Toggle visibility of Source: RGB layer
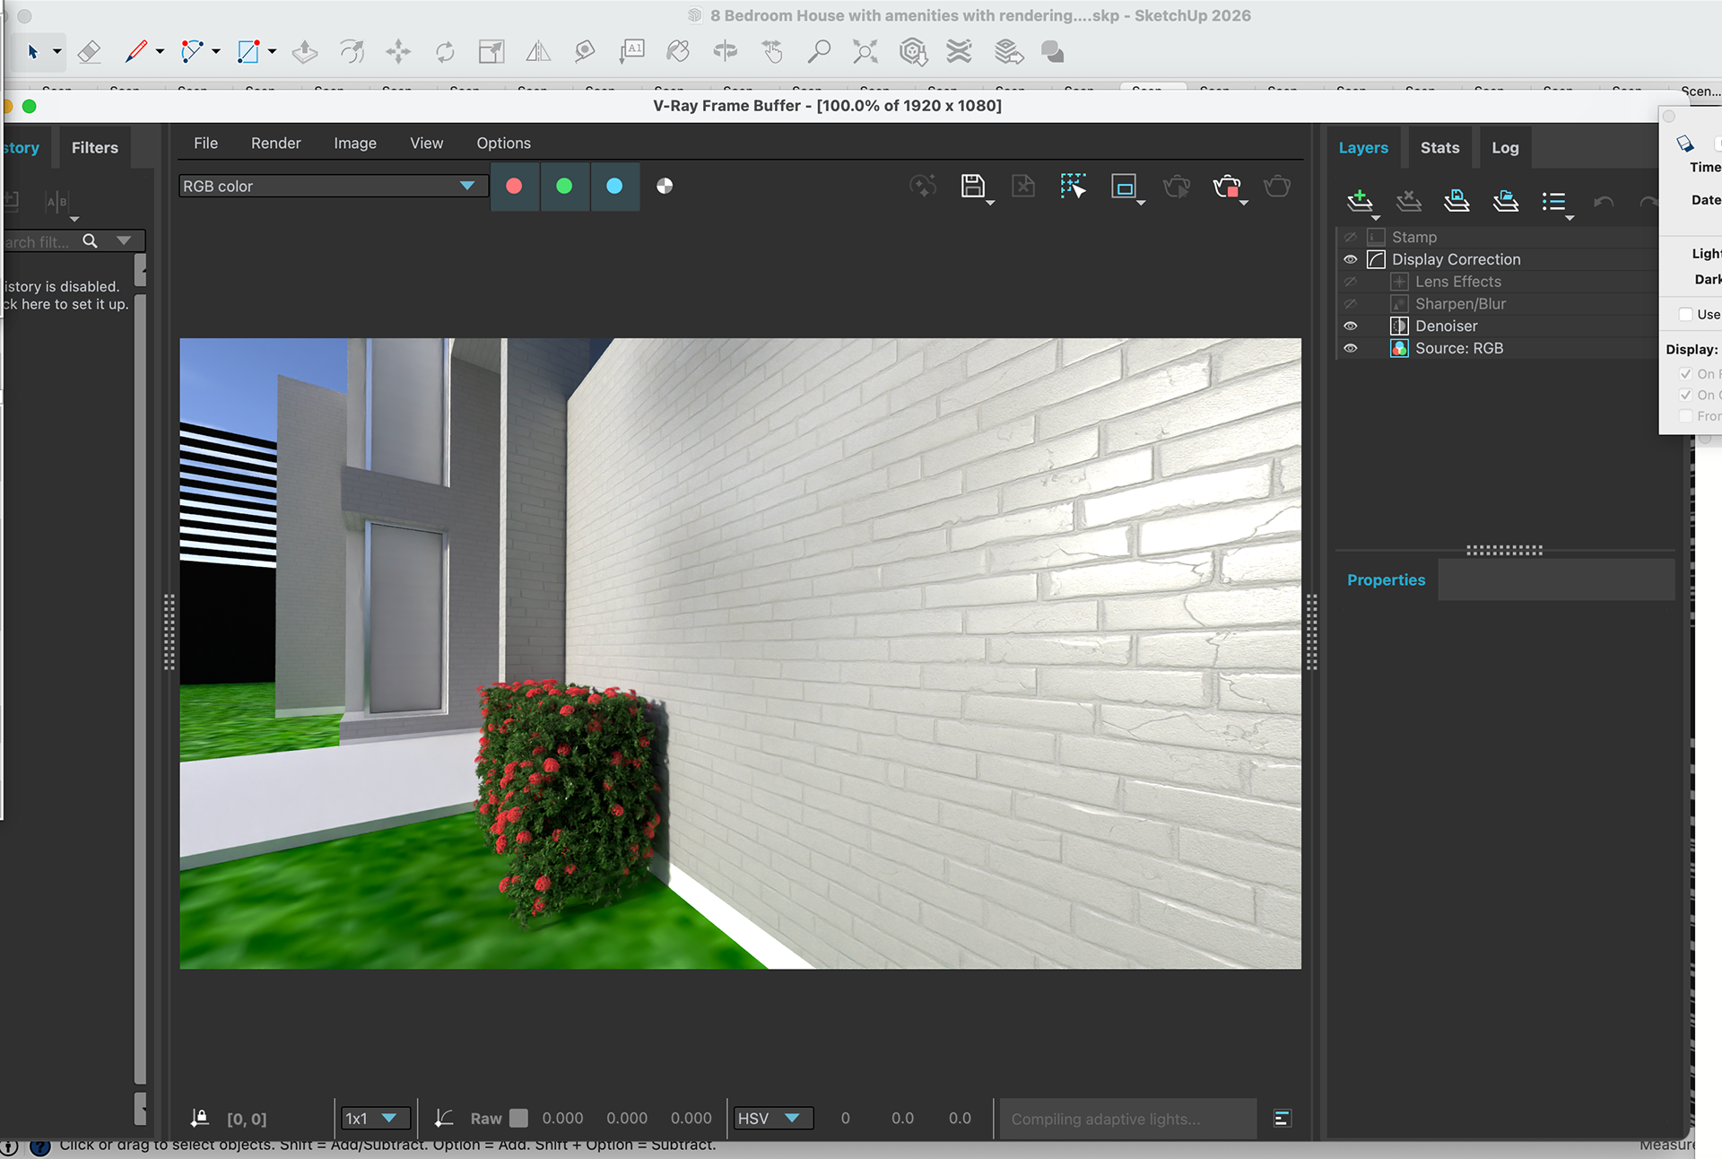 pos(1350,349)
